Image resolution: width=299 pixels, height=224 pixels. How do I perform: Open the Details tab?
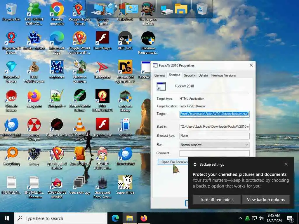pyautogui.click(x=203, y=76)
